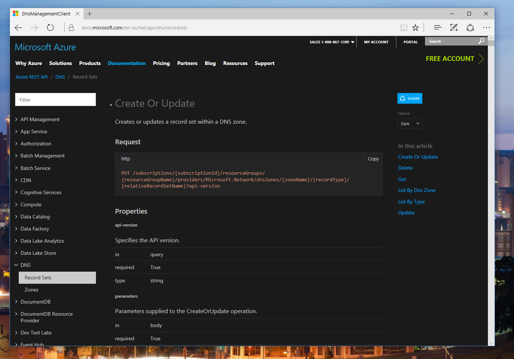514x359 pixels.
Task: Click the FREE ACCOUNT arrow
Action: tap(481, 59)
